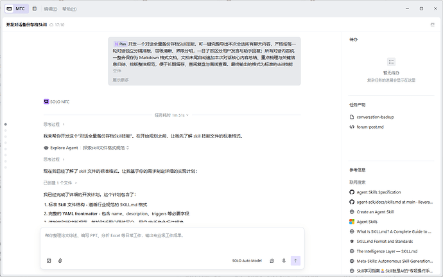Click the GitHub icon beside agent-sdk/docs/skills.md

352,202
